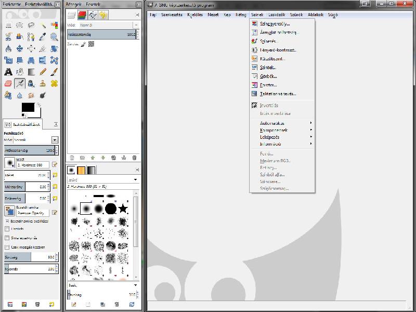Image resolution: width=416 pixels, height=312 pixels.
Task: Reset the brush Méret to default
Action: click(x=55, y=175)
